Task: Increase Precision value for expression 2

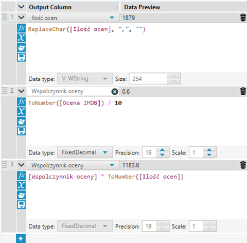Action: (x=162, y=150)
